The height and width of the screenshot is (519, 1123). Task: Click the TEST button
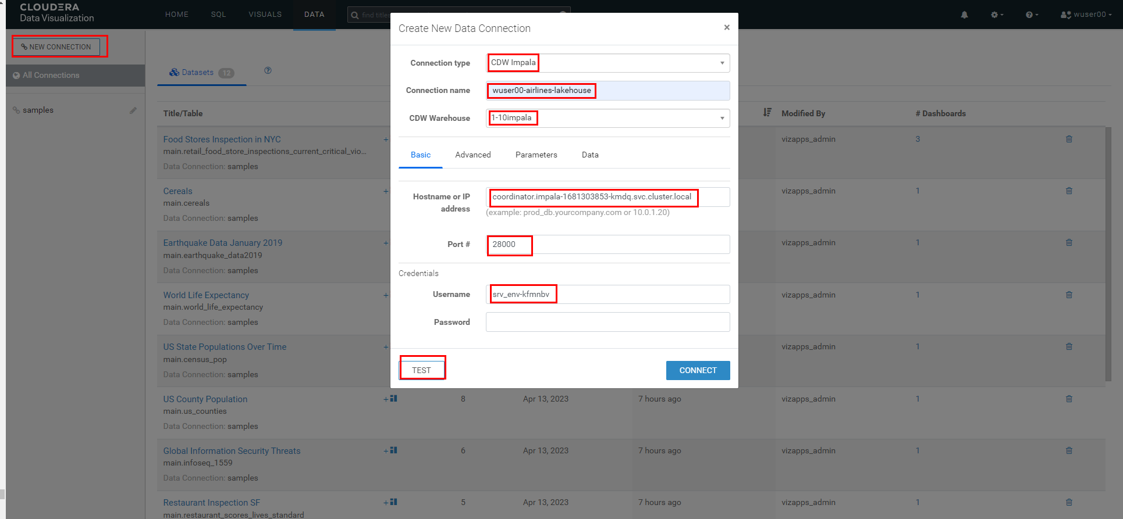(421, 370)
